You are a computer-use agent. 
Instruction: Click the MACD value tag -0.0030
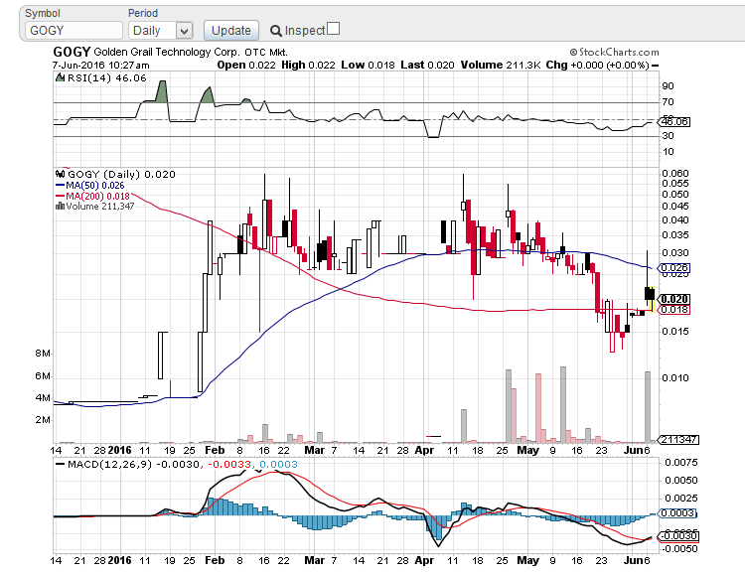tap(678, 536)
